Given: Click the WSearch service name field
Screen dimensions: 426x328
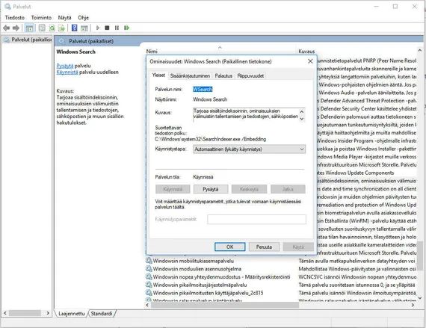Looking at the screenshot, I should (x=203, y=90).
